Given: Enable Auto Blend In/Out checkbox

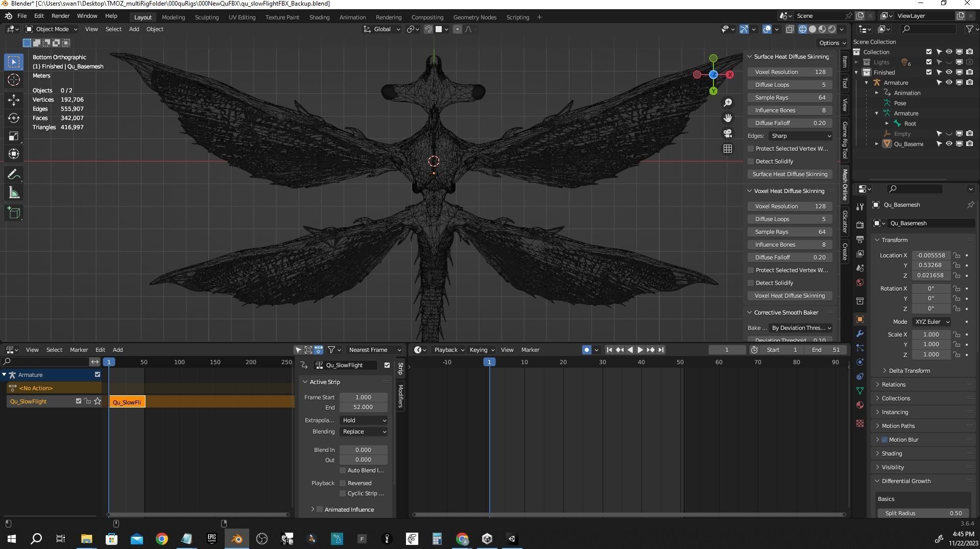Looking at the screenshot, I should 343,470.
